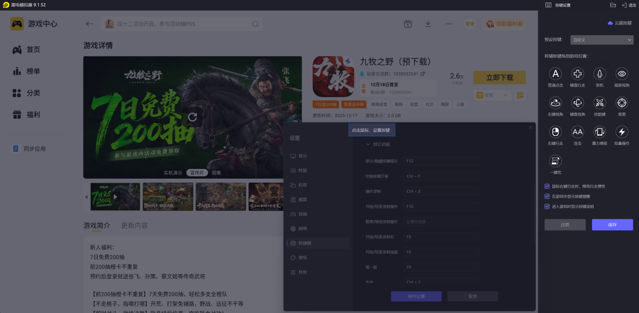
Task: Select the 右键视角 right-click view icon
Action: click(555, 103)
